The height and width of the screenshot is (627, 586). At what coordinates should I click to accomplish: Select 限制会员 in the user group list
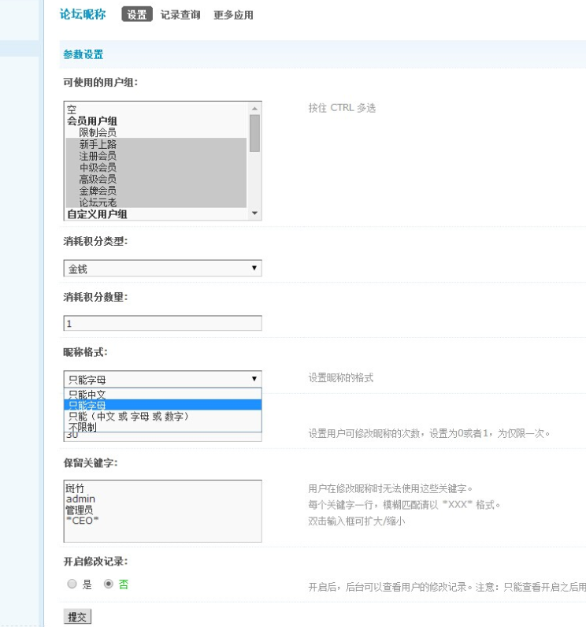(x=156, y=132)
